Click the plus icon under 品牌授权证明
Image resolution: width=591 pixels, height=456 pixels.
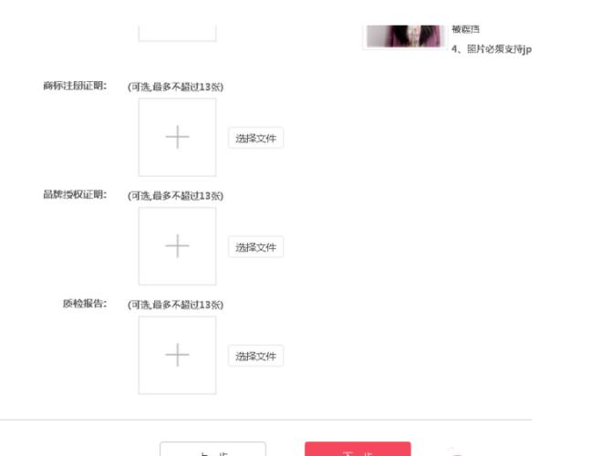177,245
